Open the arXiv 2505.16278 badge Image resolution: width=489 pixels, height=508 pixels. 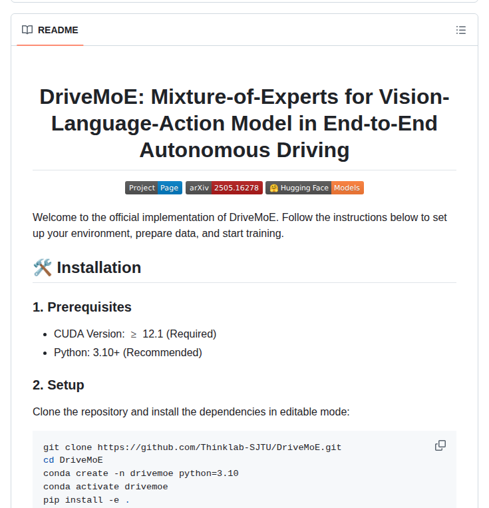point(224,188)
